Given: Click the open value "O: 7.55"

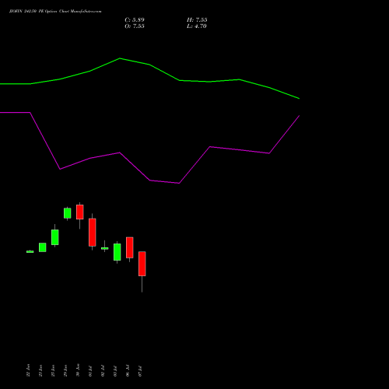Looking at the screenshot, I should tap(135, 26).
